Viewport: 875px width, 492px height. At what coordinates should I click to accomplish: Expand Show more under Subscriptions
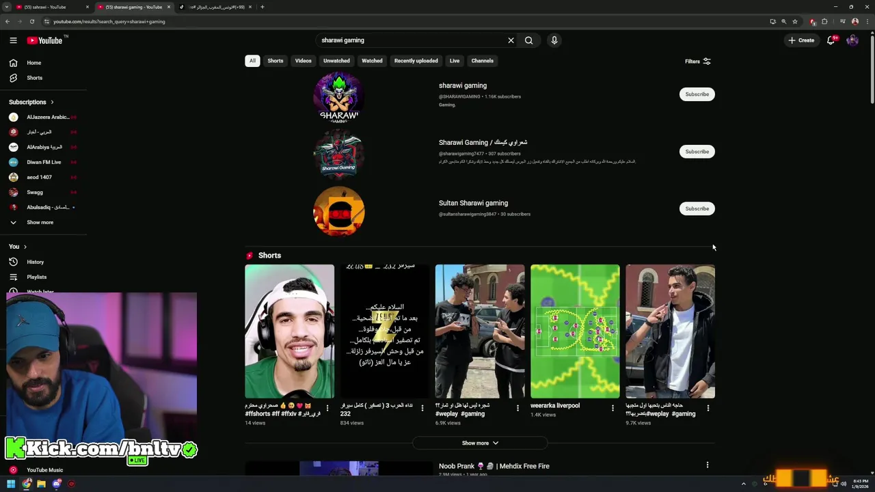[x=40, y=222]
